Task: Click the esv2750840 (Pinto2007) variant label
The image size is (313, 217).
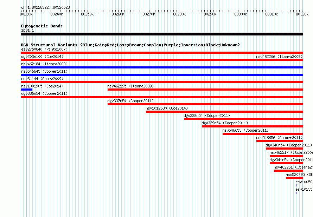Action: 44,49
